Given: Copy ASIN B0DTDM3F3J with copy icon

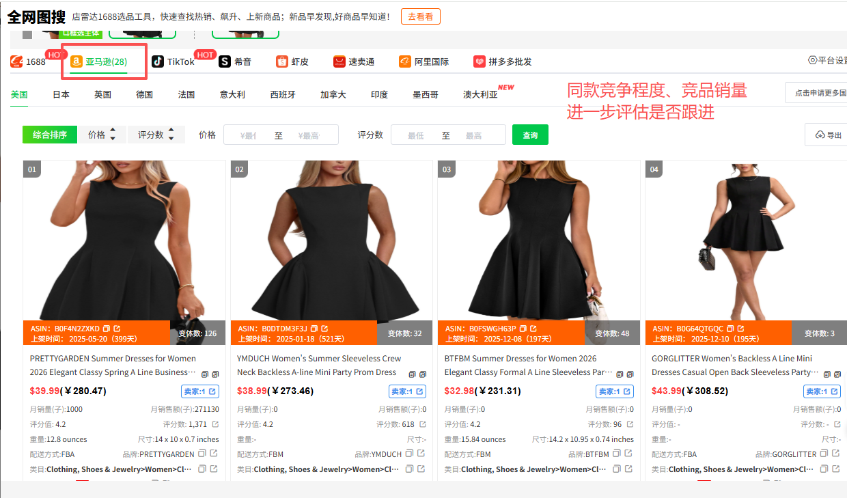Looking at the screenshot, I should pyautogui.click(x=314, y=329).
